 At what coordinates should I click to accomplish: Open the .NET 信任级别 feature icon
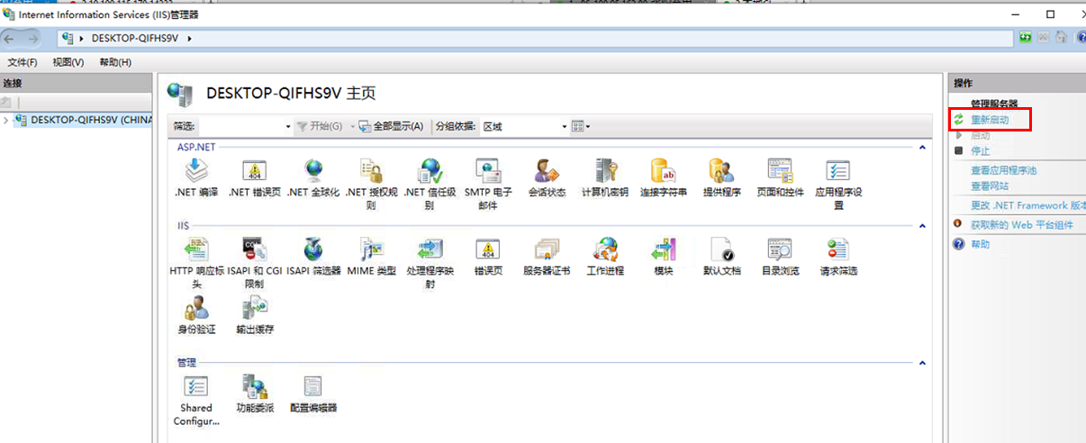[x=430, y=171]
